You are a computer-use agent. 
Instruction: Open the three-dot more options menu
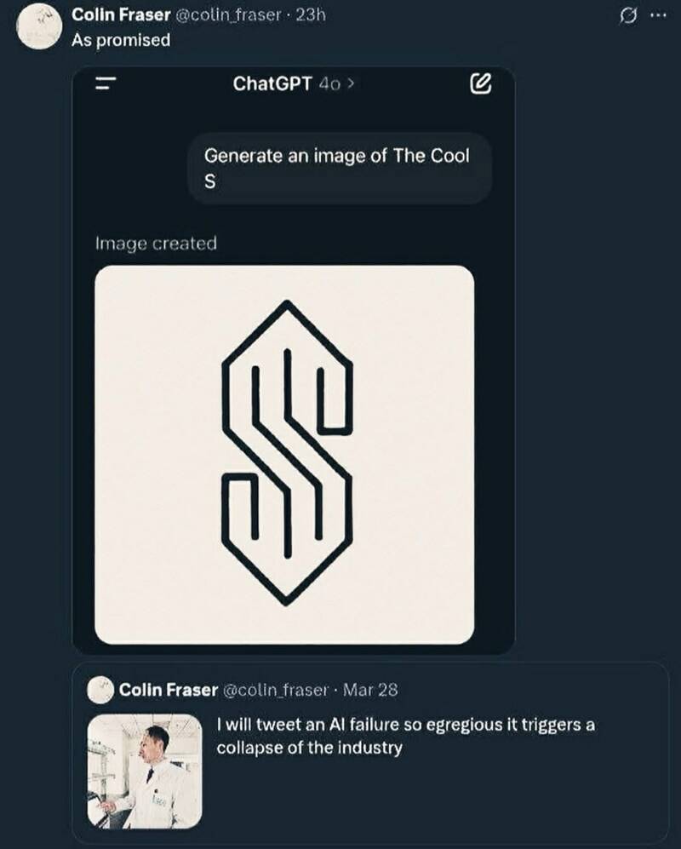click(657, 15)
